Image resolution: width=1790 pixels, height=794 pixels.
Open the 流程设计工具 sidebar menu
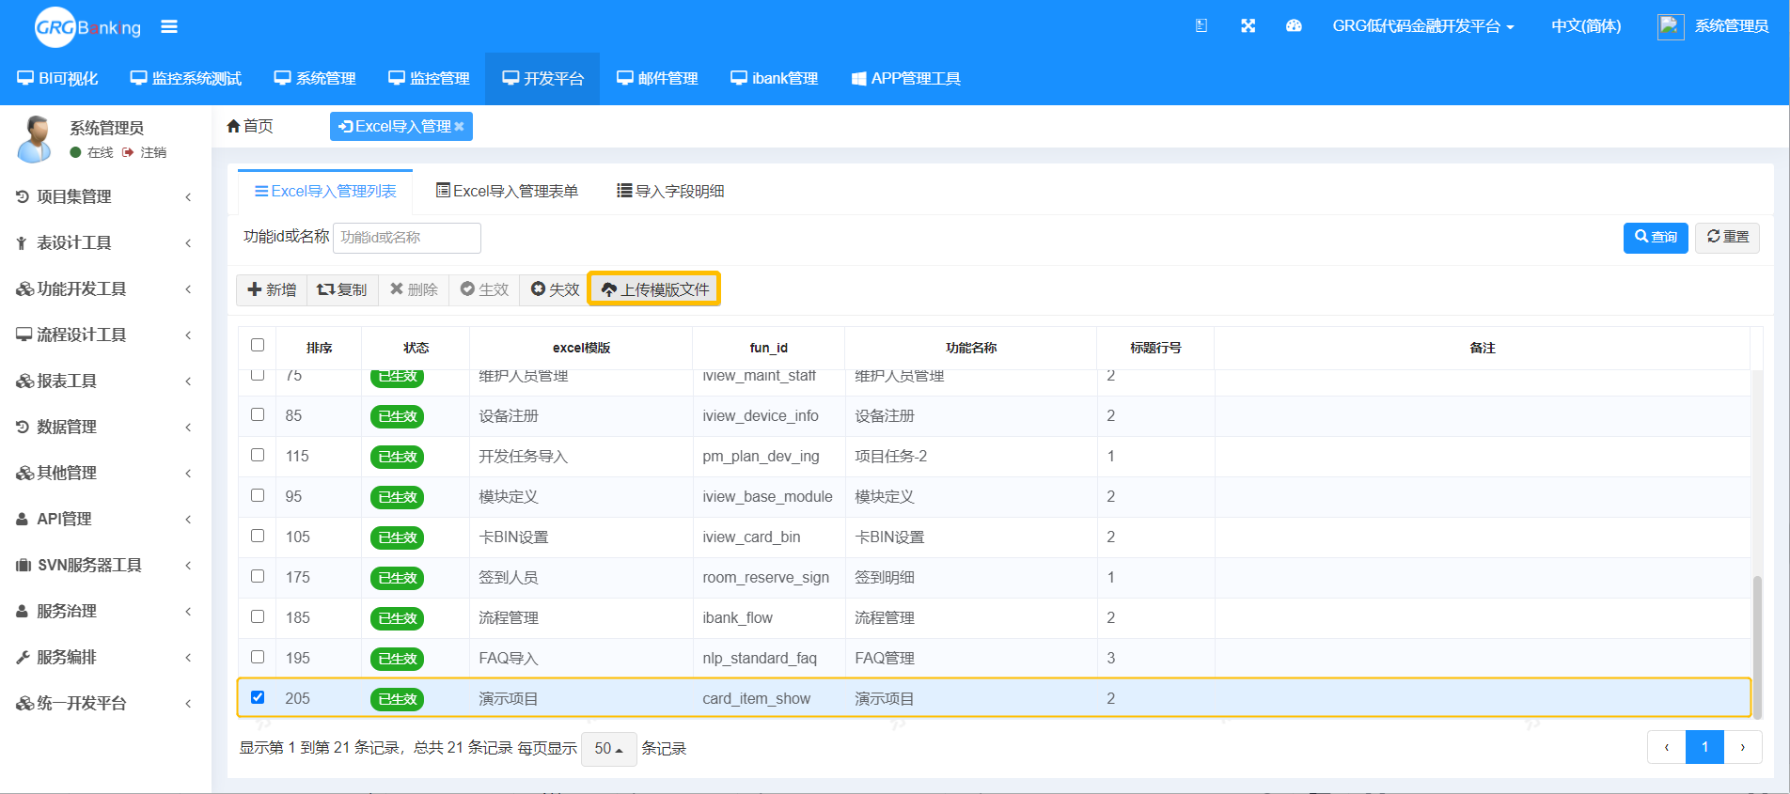105,335
